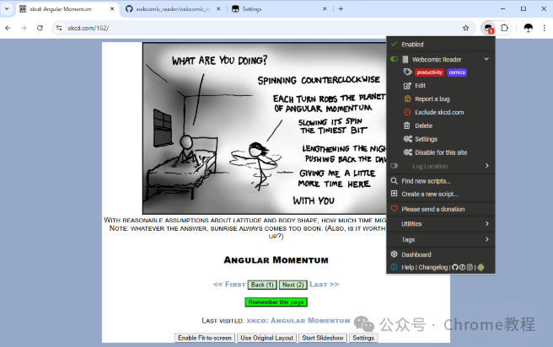The height and width of the screenshot is (347, 553).
Task: Go back in browser history
Action: (x=8, y=28)
